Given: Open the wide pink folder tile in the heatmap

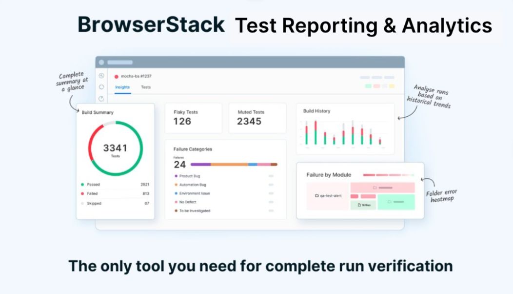Looking at the screenshot, I should tap(382, 188).
